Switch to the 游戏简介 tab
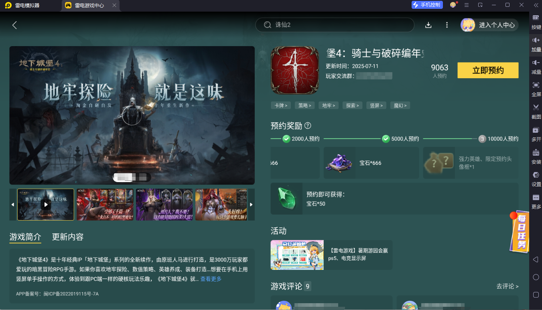 [x=25, y=237]
